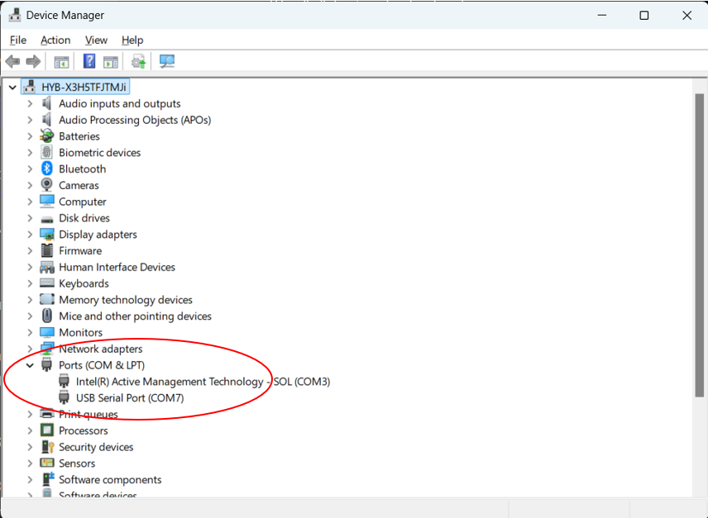Collapse the HYB-X3H5TFJTMJi root node
This screenshot has height=518, width=708.
tap(12, 86)
